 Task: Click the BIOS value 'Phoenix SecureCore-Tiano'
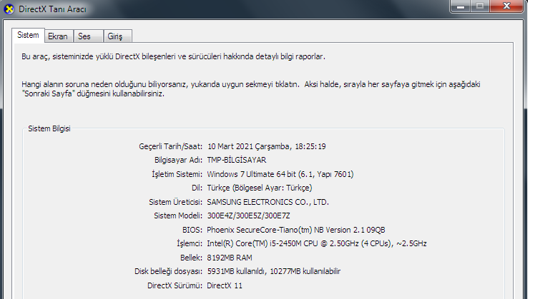(296, 230)
